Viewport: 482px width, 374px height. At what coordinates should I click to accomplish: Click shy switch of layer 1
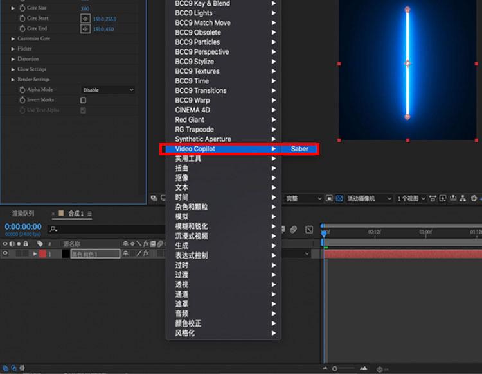point(125,253)
